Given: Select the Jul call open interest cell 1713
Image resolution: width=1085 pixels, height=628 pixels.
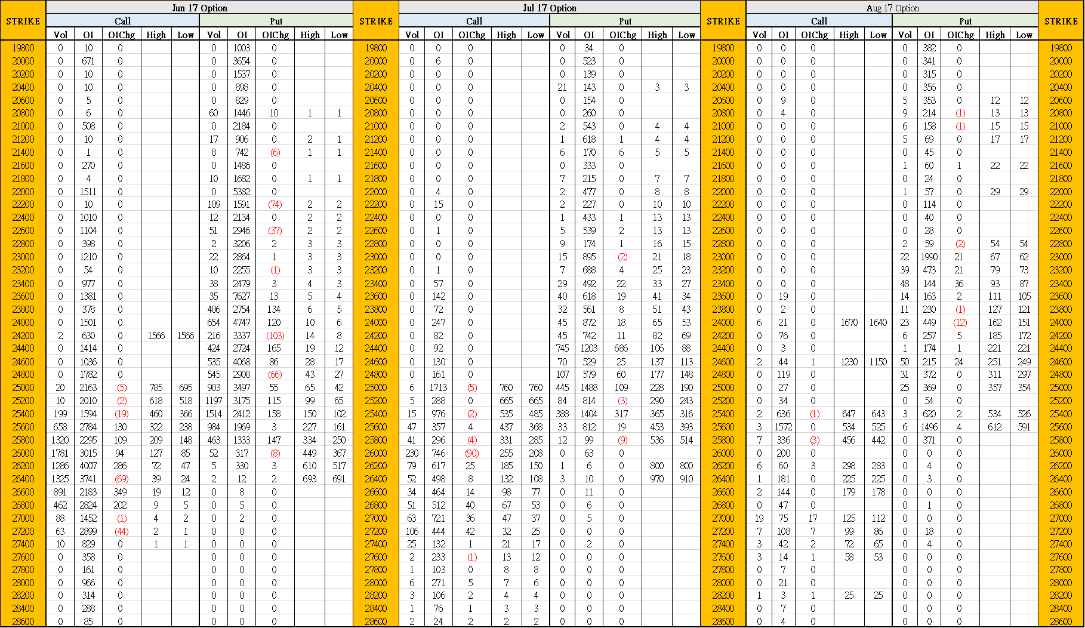Looking at the screenshot, I should (438, 387).
